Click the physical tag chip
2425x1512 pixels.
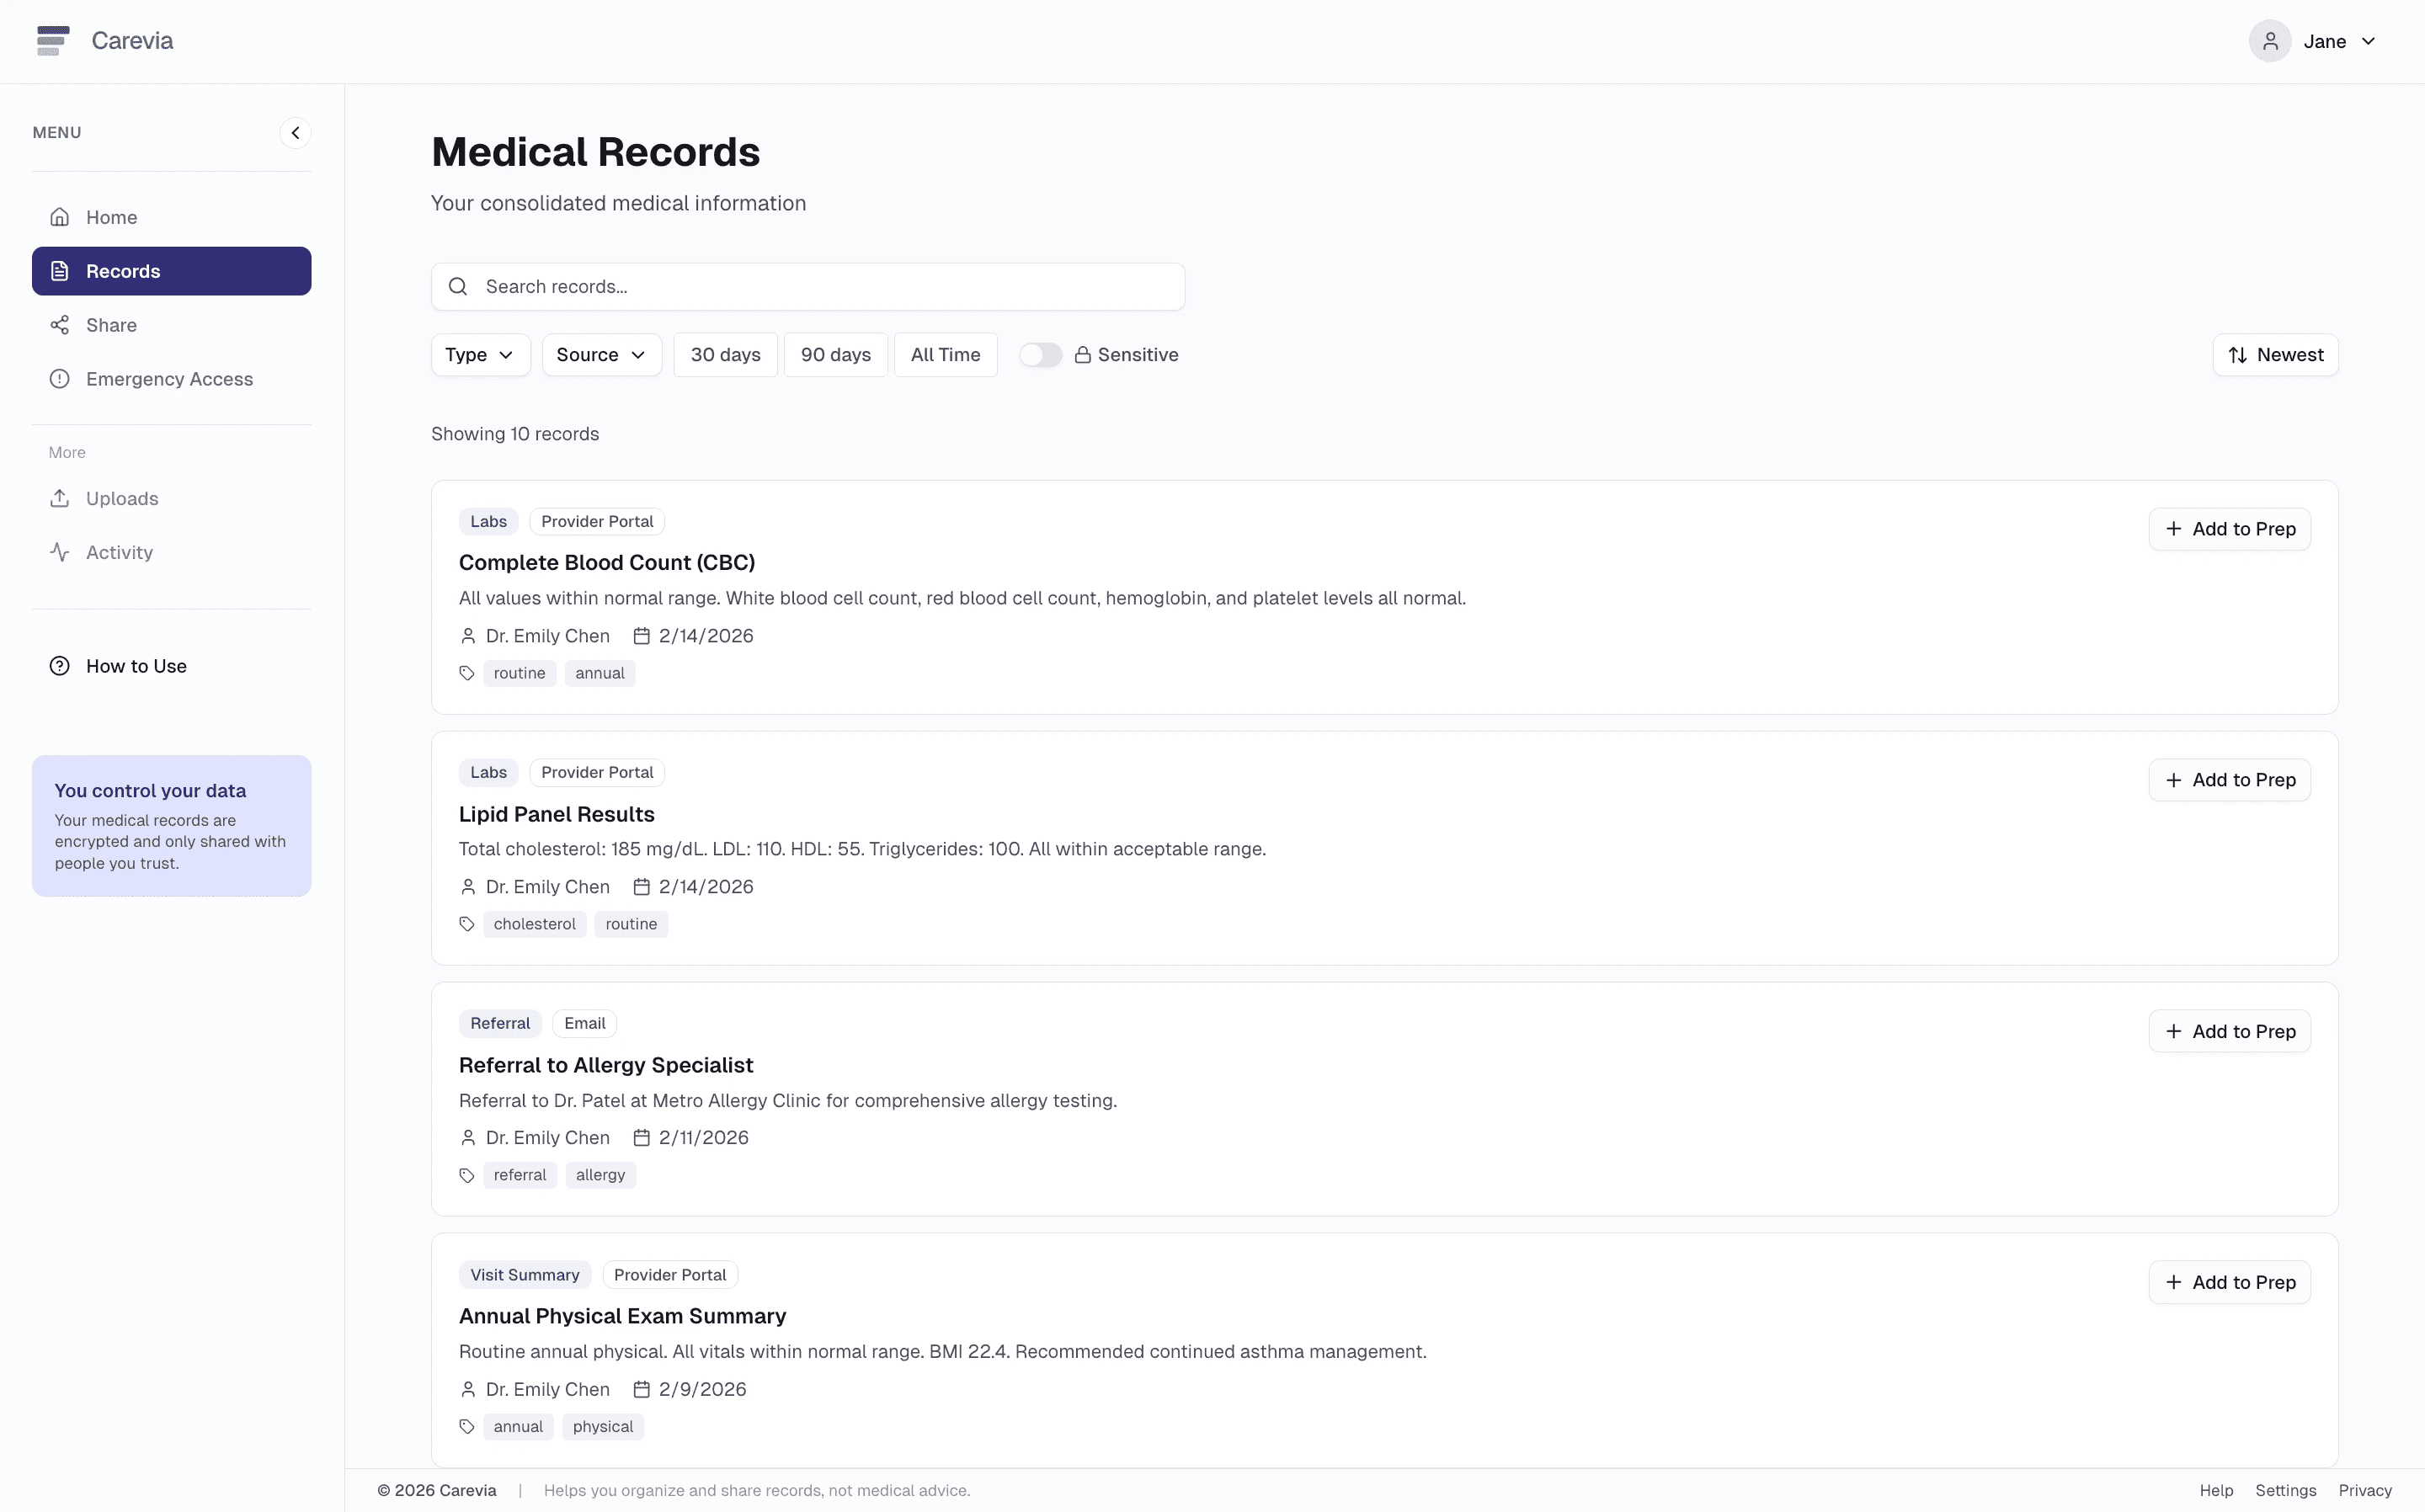click(603, 1427)
